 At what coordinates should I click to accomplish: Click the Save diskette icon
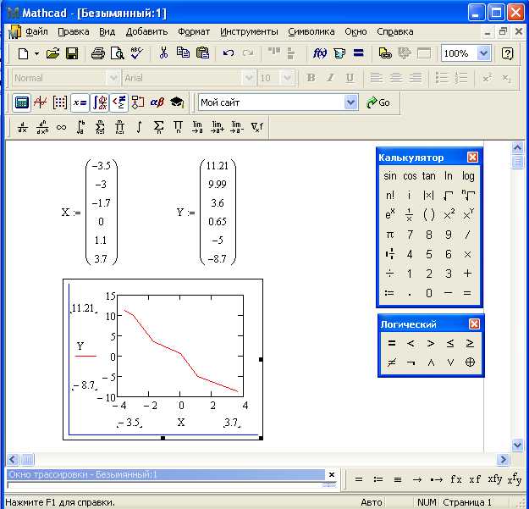click(72, 53)
